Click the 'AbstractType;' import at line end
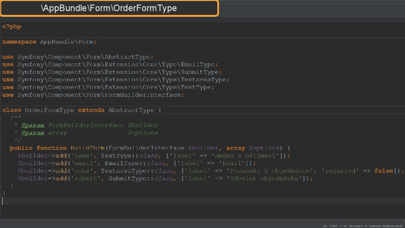Screen dimensions: 405x228 point(129,57)
